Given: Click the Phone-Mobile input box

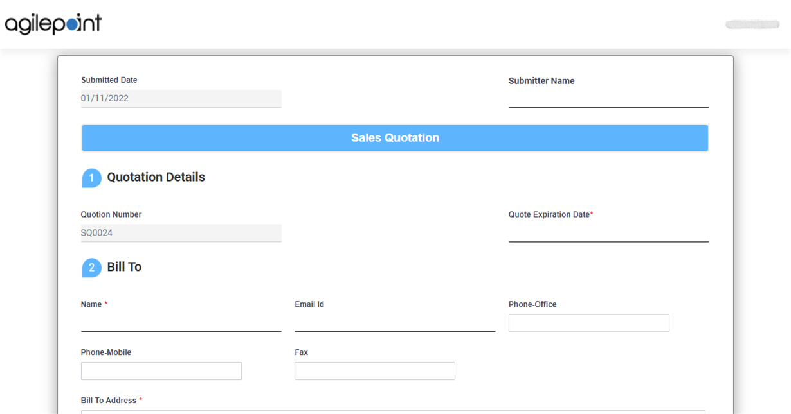Looking at the screenshot, I should tap(161, 371).
